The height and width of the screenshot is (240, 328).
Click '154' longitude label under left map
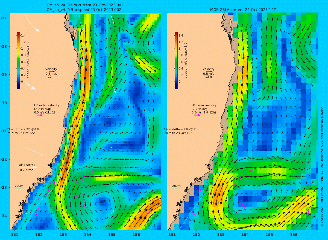click(x=87, y=235)
